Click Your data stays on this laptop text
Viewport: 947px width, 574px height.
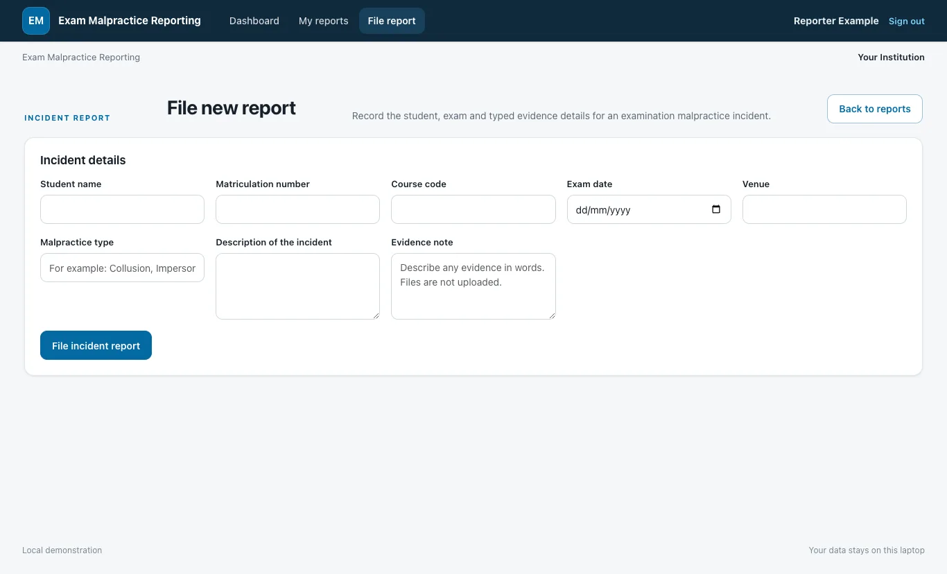coord(867,550)
